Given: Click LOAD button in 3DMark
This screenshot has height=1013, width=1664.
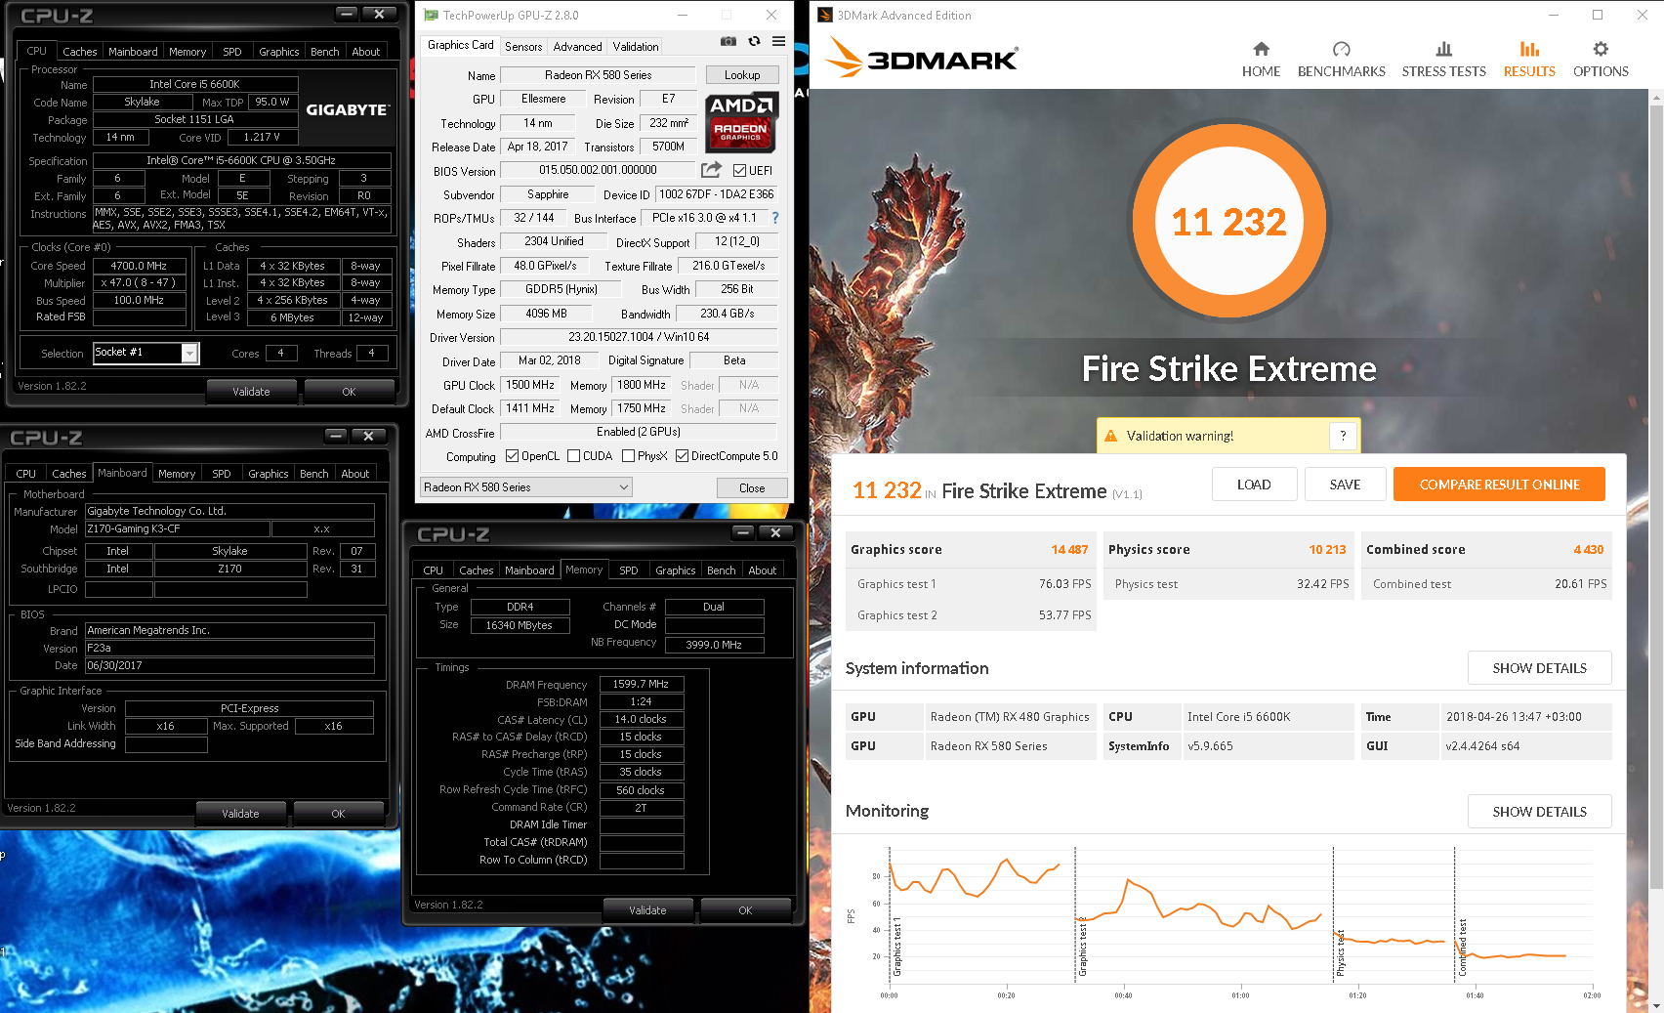Looking at the screenshot, I should 1254,485.
